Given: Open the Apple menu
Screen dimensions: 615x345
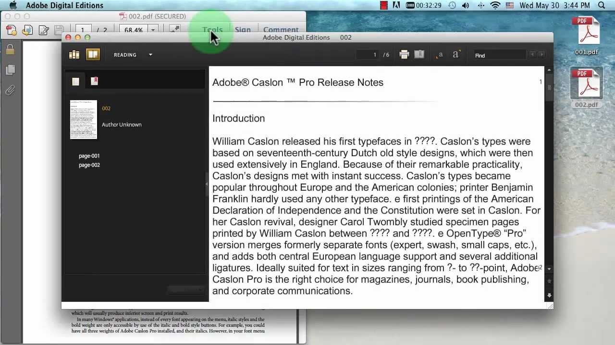Looking at the screenshot, I should (x=13, y=5).
